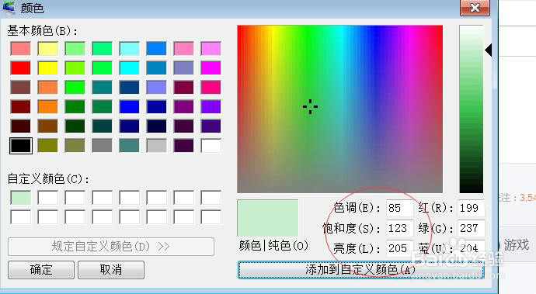
Task: Click the 色调 (hue) input field
Action: [x=399, y=208]
